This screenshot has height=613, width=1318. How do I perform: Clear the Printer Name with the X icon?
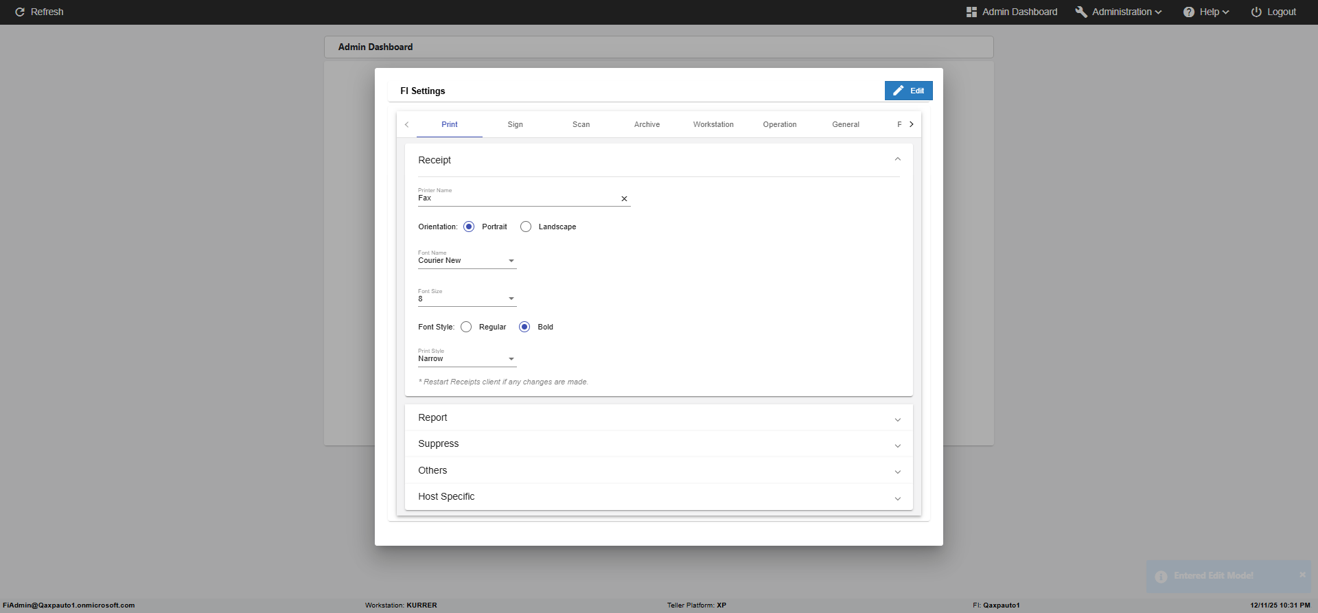tap(624, 198)
